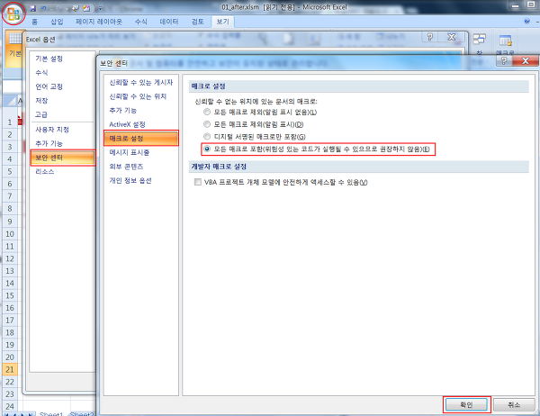Open the Office button menu

click(x=13, y=14)
